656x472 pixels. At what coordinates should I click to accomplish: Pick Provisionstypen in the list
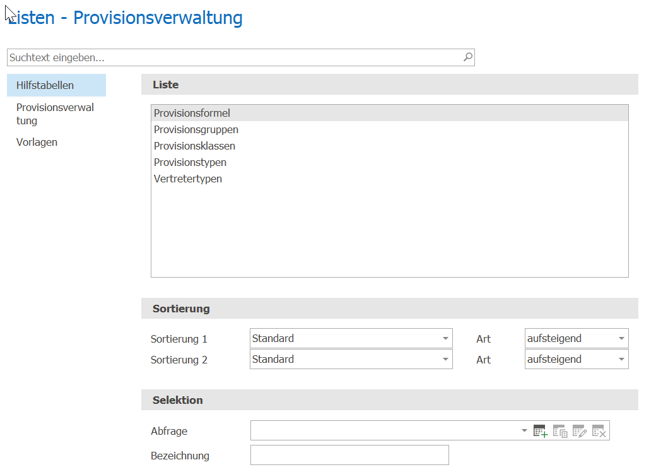click(x=390, y=162)
